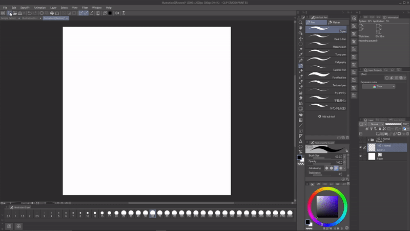This screenshot has width=410, height=231.
Task: Open the Brush Size dynamics button
Action: pyautogui.click(x=344, y=157)
